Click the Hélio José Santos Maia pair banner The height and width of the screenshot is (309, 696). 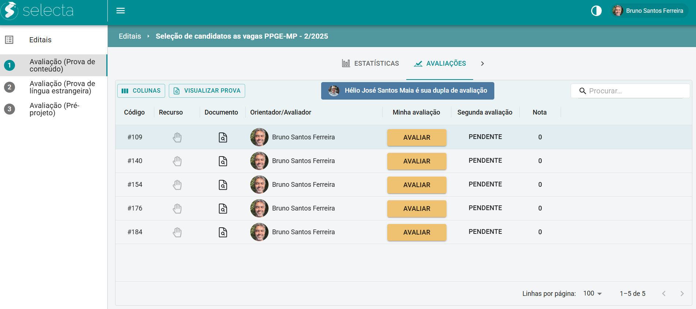pyautogui.click(x=408, y=91)
